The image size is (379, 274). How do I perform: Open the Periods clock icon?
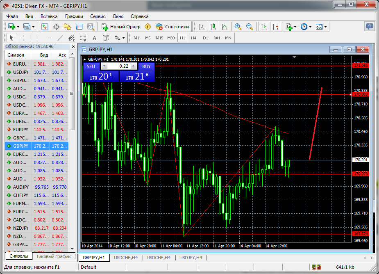click(x=304, y=27)
